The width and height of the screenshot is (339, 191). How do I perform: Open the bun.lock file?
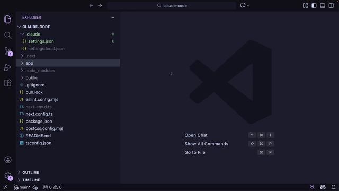pos(68,92)
